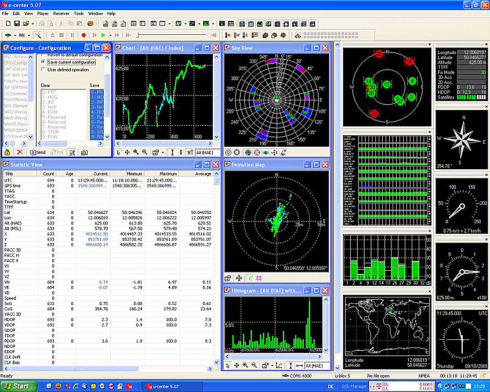Click the green receiver connection plug icon

point(8,35)
